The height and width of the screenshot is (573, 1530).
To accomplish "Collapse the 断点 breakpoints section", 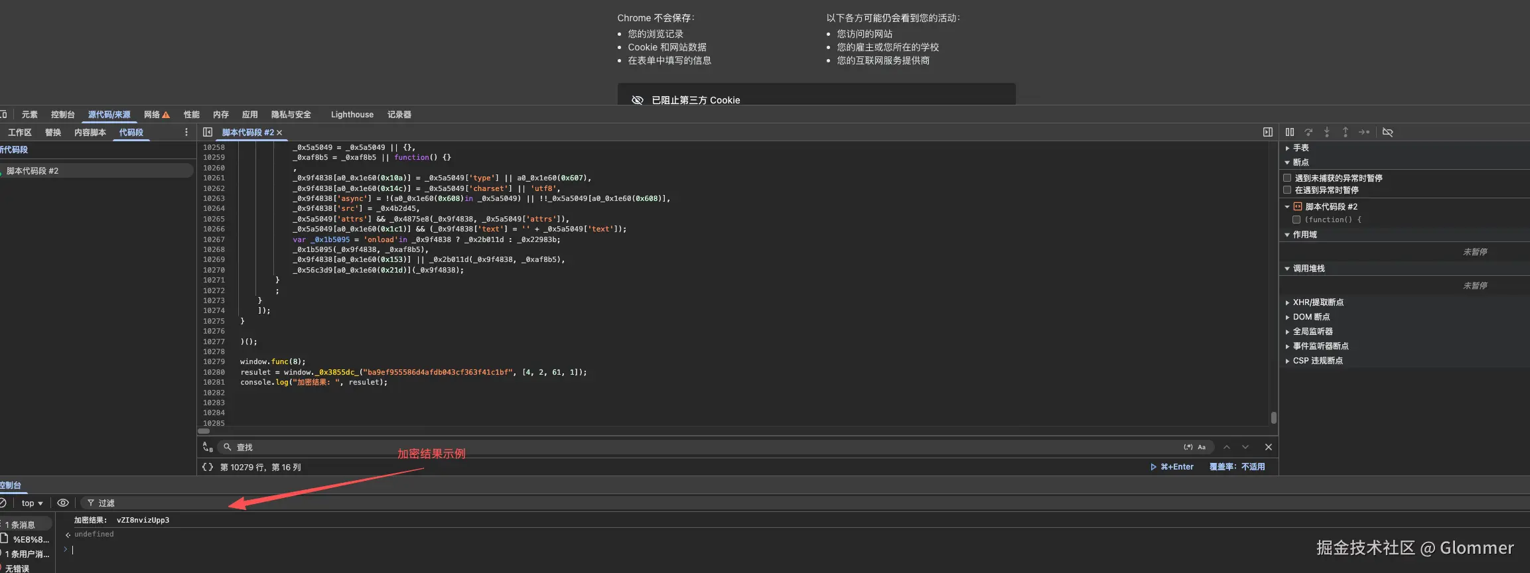I will [1287, 162].
